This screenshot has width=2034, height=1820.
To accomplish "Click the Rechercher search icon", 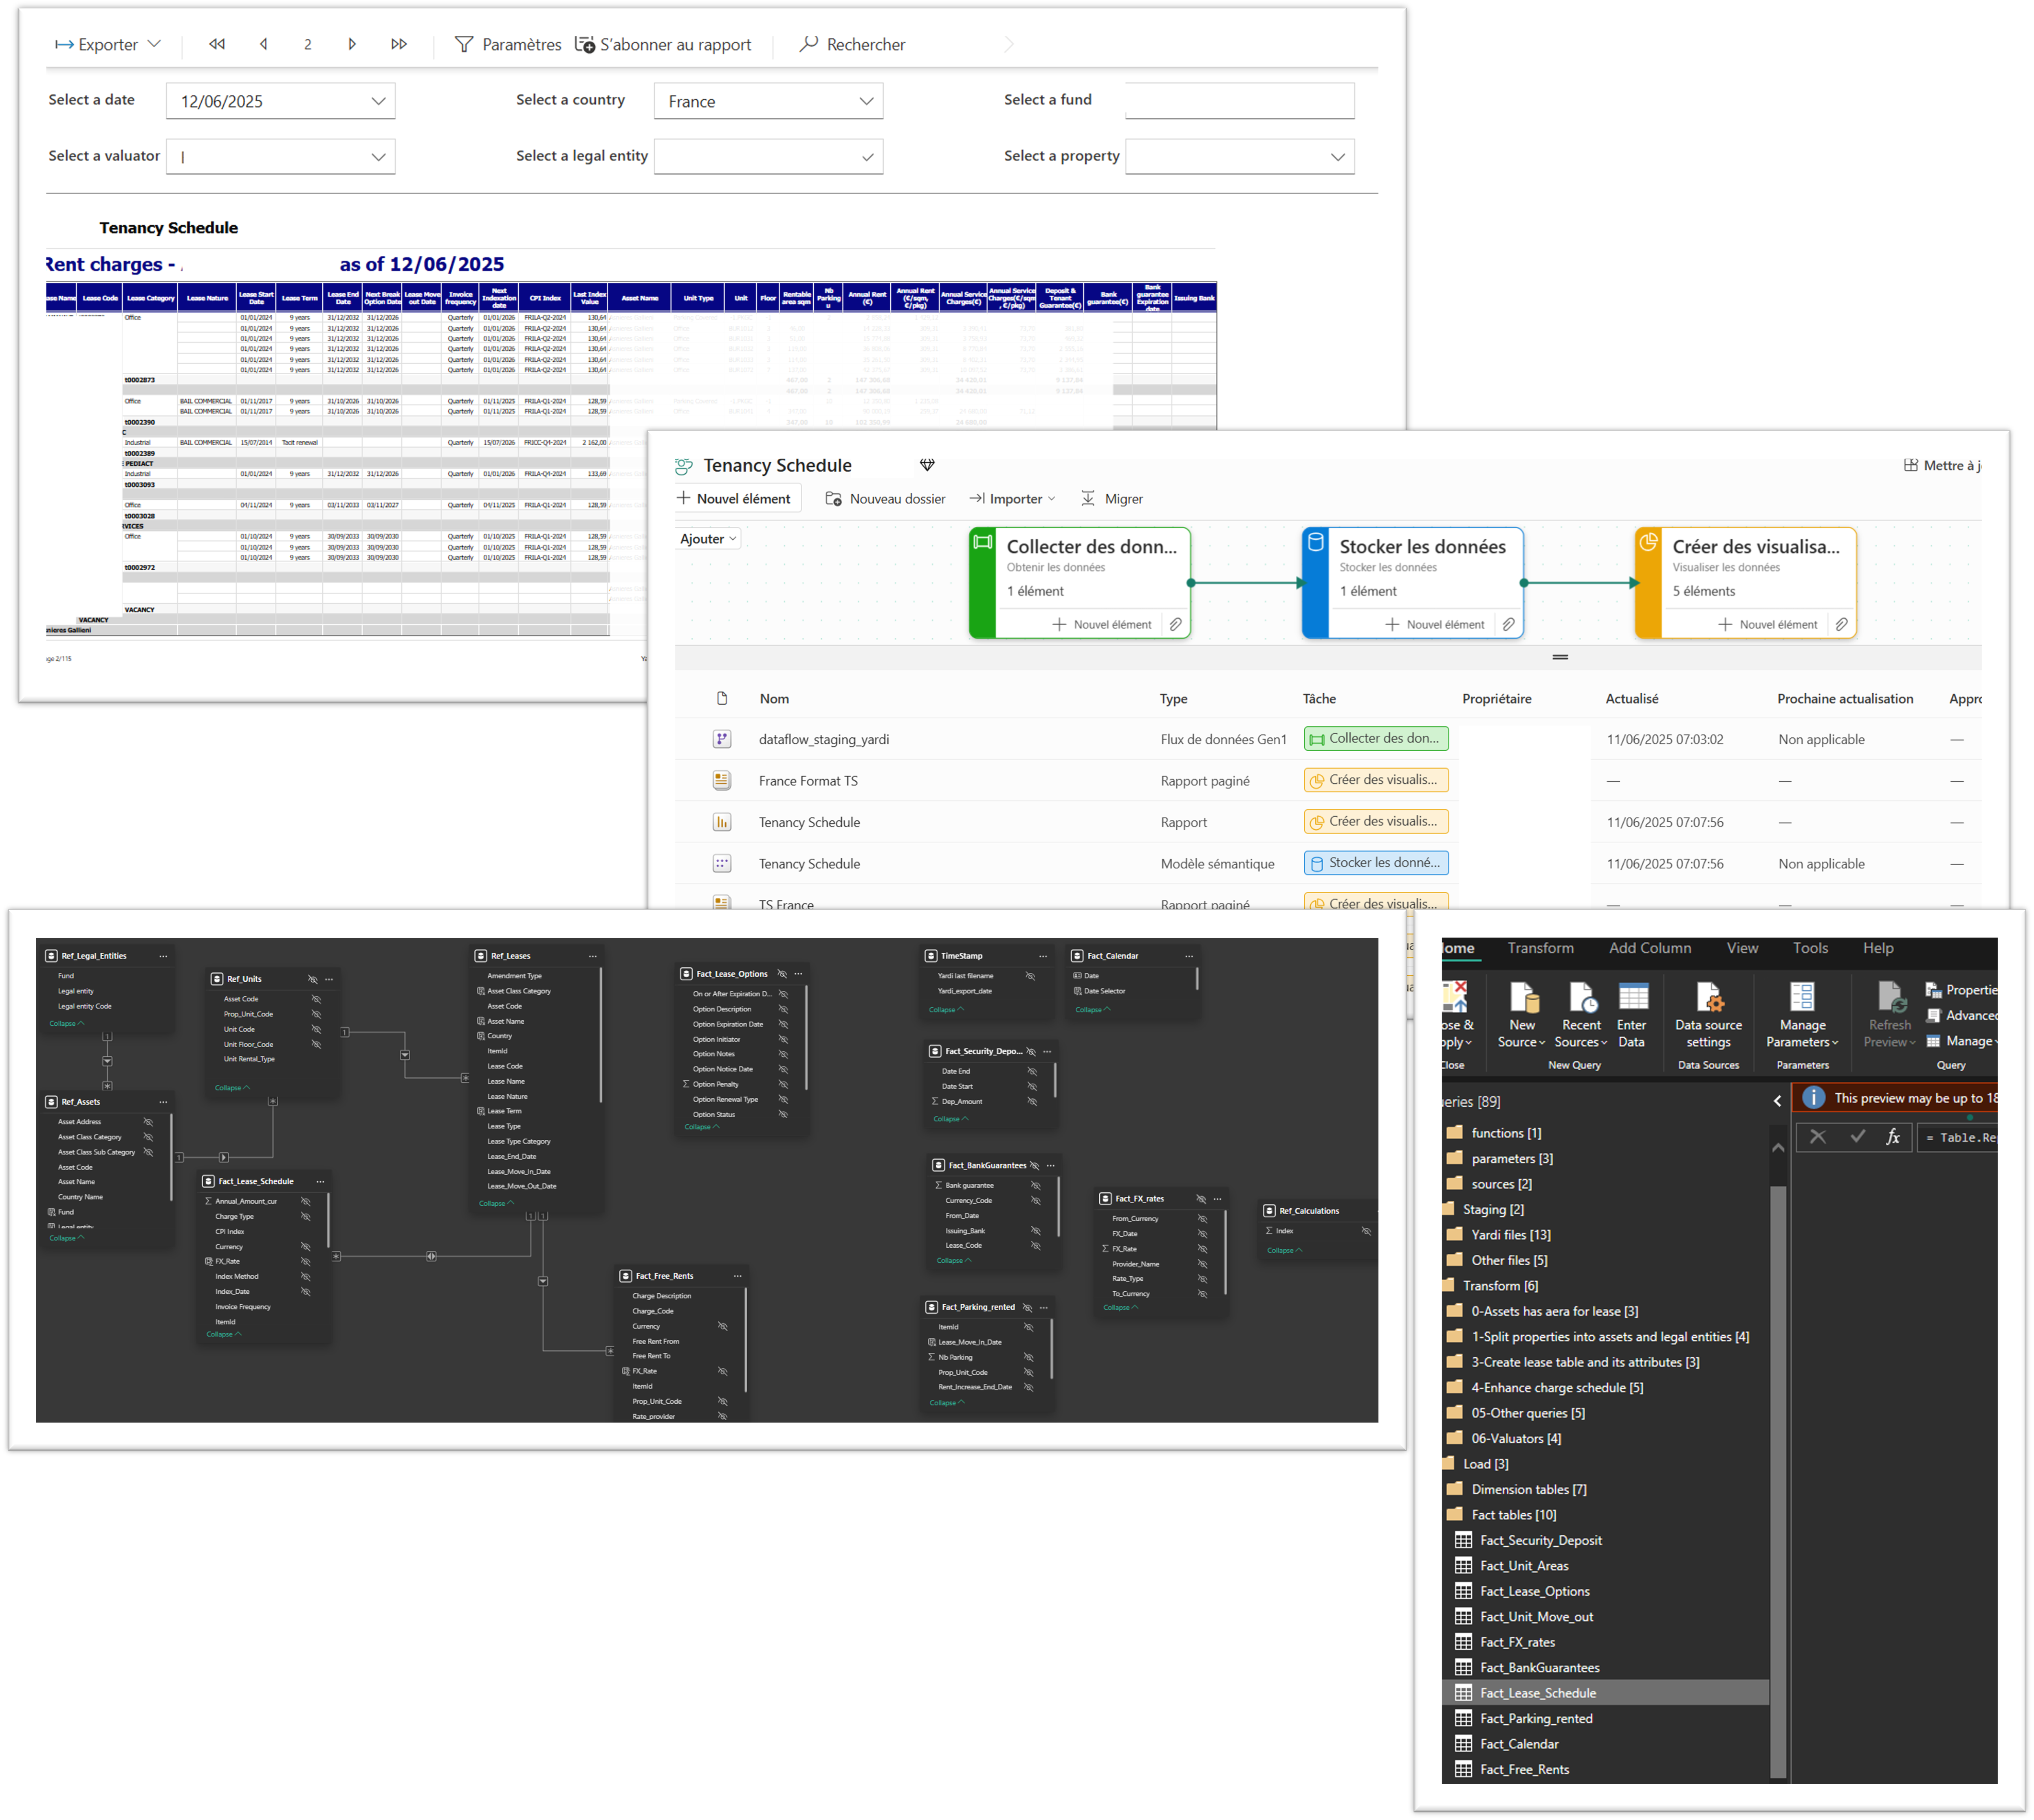I will point(808,44).
